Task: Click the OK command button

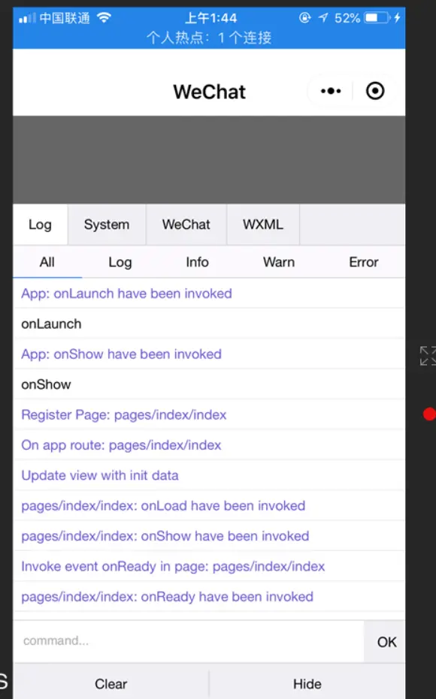Action: (x=386, y=642)
